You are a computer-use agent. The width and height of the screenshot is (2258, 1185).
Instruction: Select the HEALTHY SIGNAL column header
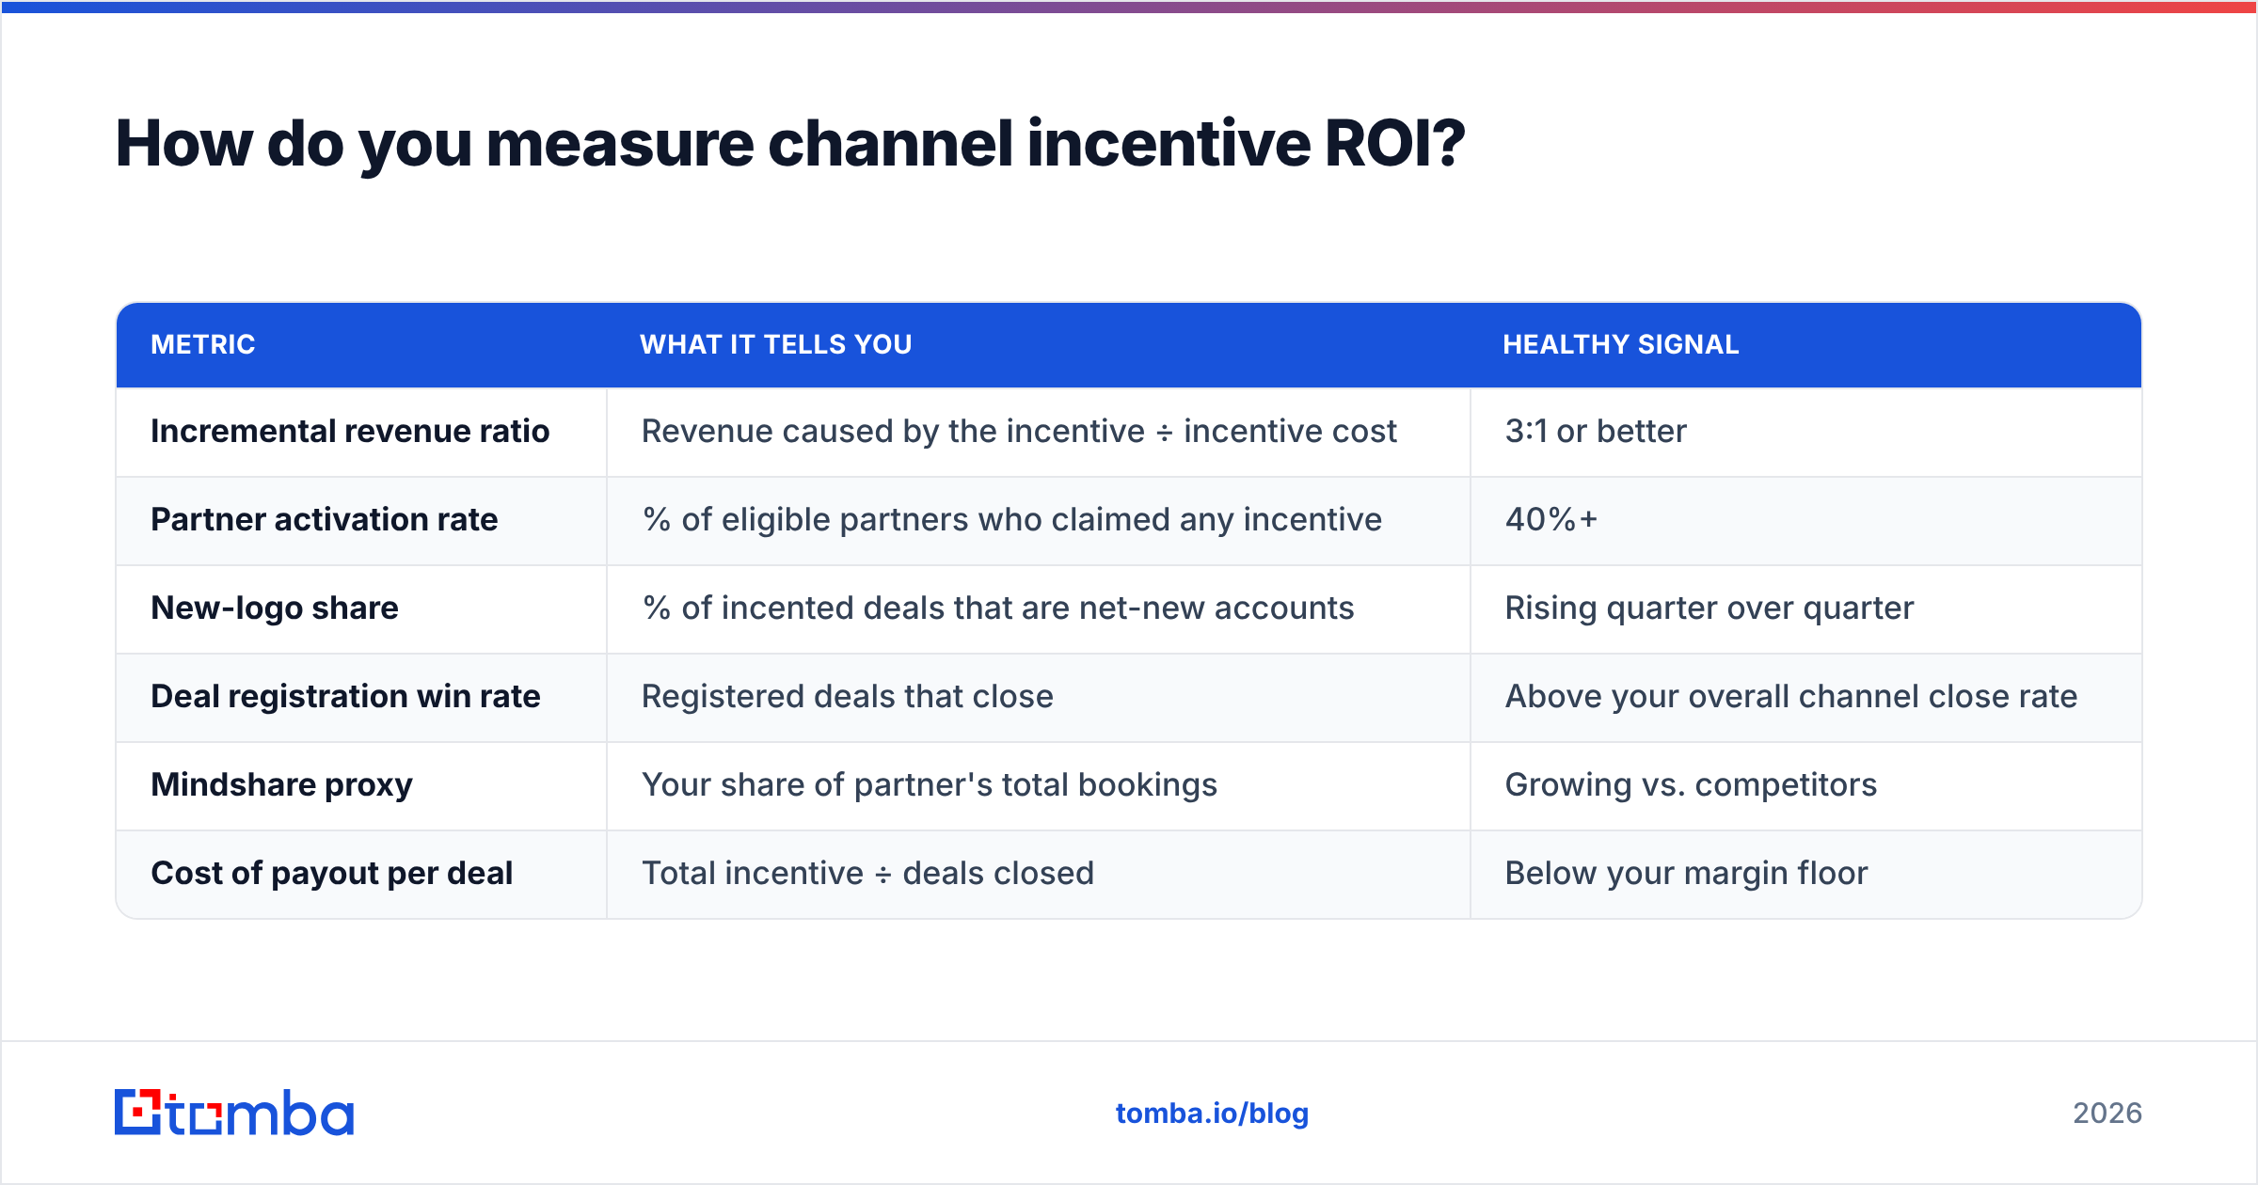click(x=1620, y=344)
